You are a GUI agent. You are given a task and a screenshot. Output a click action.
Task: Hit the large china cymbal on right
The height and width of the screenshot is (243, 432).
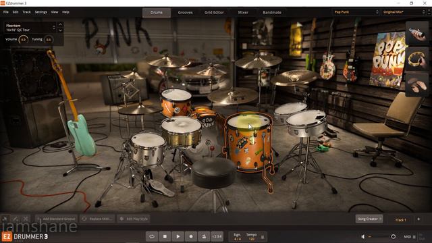(295, 78)
